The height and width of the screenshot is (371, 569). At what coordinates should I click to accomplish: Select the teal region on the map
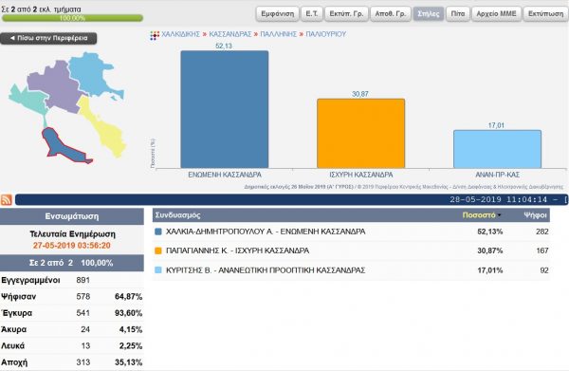pos(28,100)
